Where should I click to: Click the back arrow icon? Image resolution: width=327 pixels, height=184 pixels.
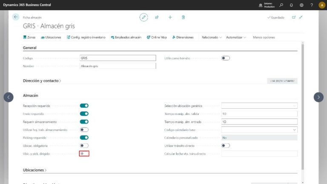click(16, 17)
